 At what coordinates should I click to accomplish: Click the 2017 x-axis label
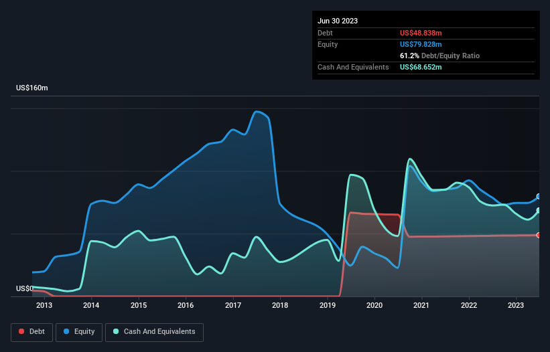[x=233, y=305]
